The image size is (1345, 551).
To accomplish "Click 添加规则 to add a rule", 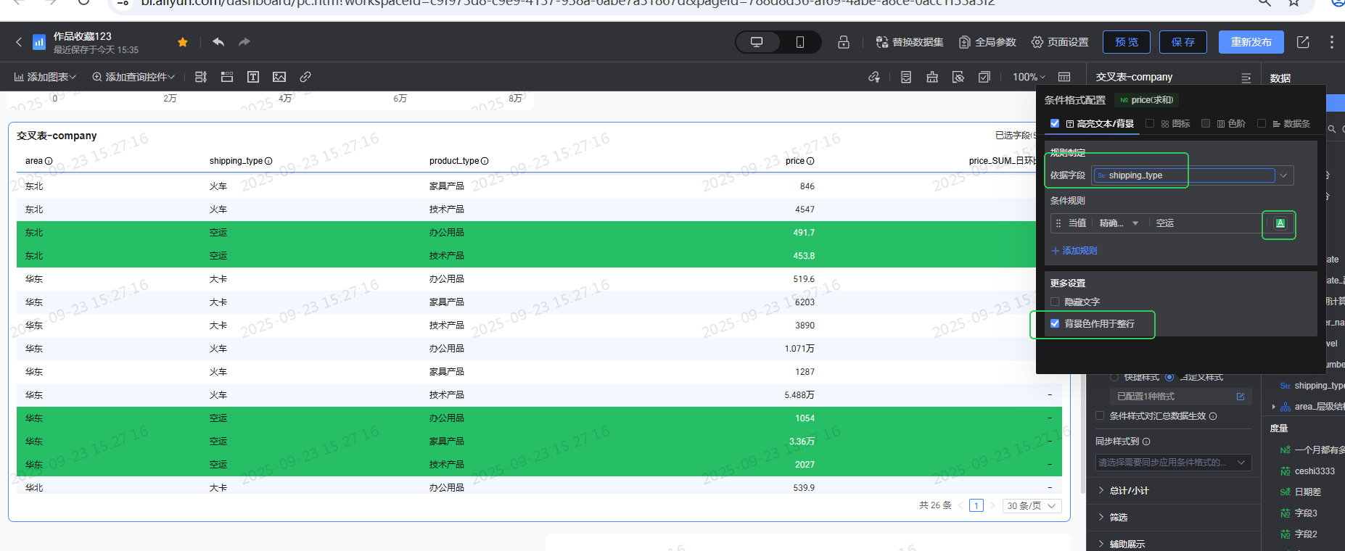I will click(x=1074, y=251).
